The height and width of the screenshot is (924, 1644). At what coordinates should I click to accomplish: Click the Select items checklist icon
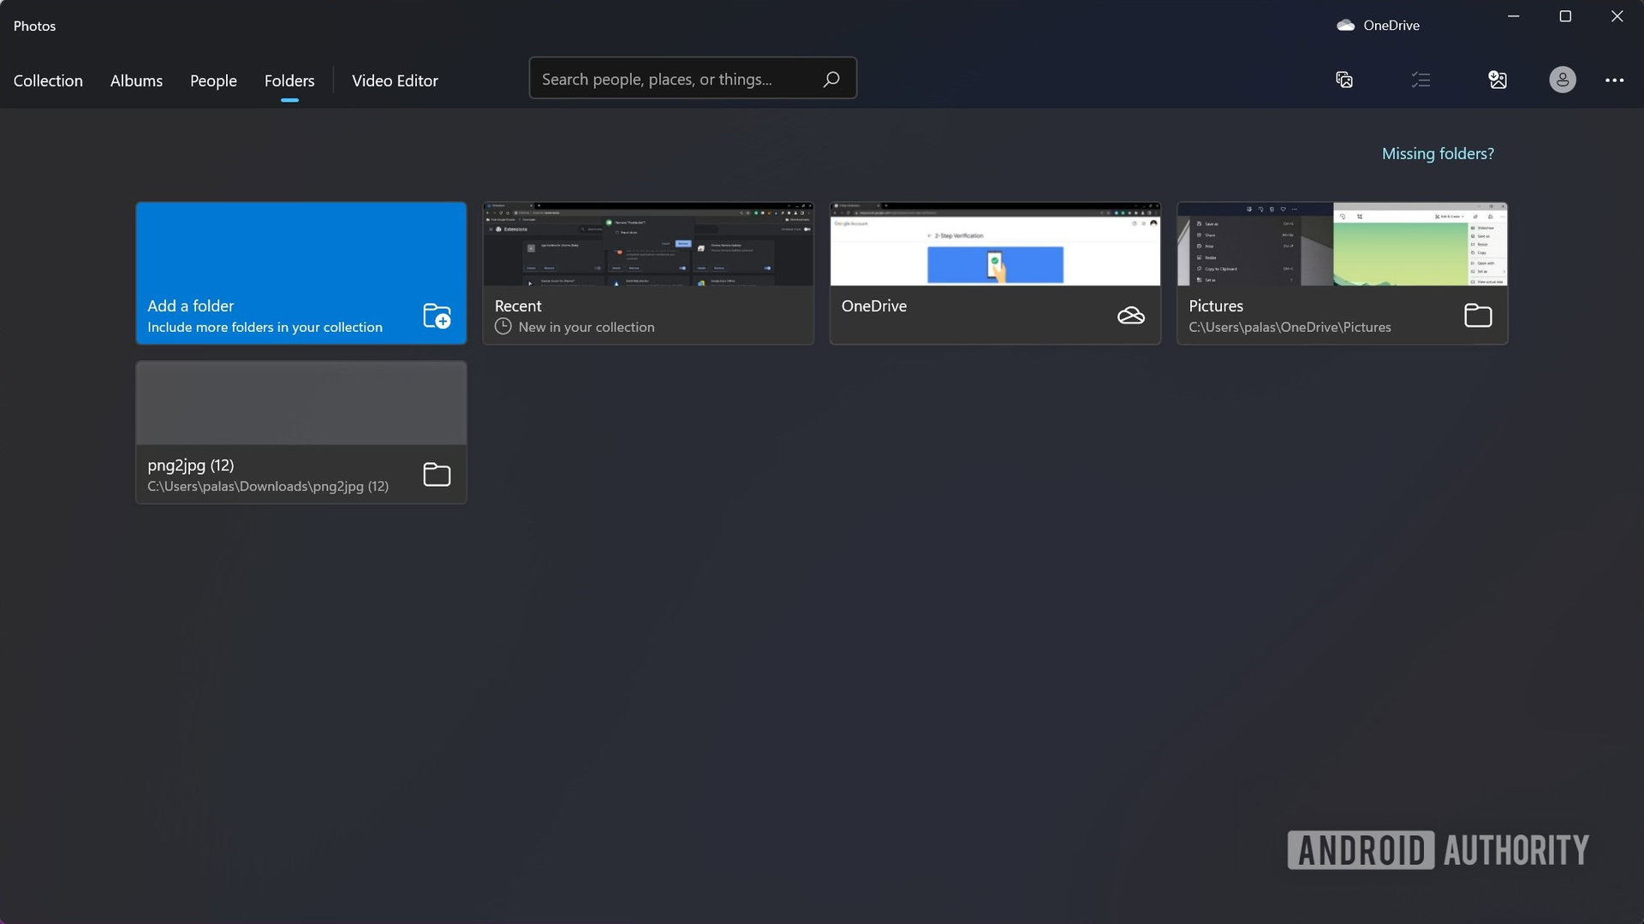point(1421,80)
